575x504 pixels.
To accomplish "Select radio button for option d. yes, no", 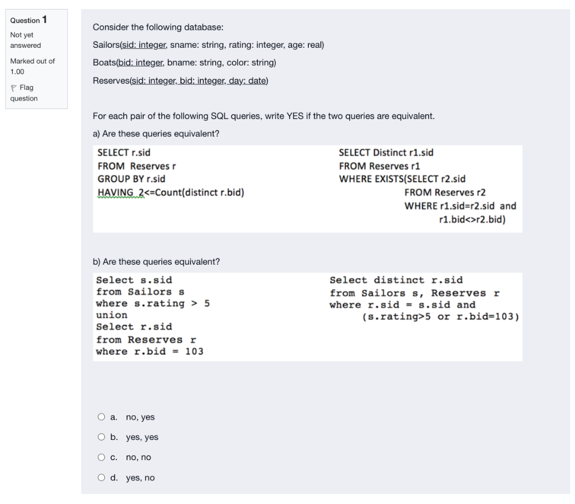I will coord(102,478).
